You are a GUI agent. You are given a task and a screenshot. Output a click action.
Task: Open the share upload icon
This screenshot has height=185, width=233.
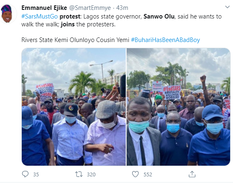pyautogui.click(x=192, y=174)
